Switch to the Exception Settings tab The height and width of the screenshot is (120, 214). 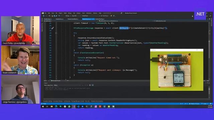coord(48,101)
